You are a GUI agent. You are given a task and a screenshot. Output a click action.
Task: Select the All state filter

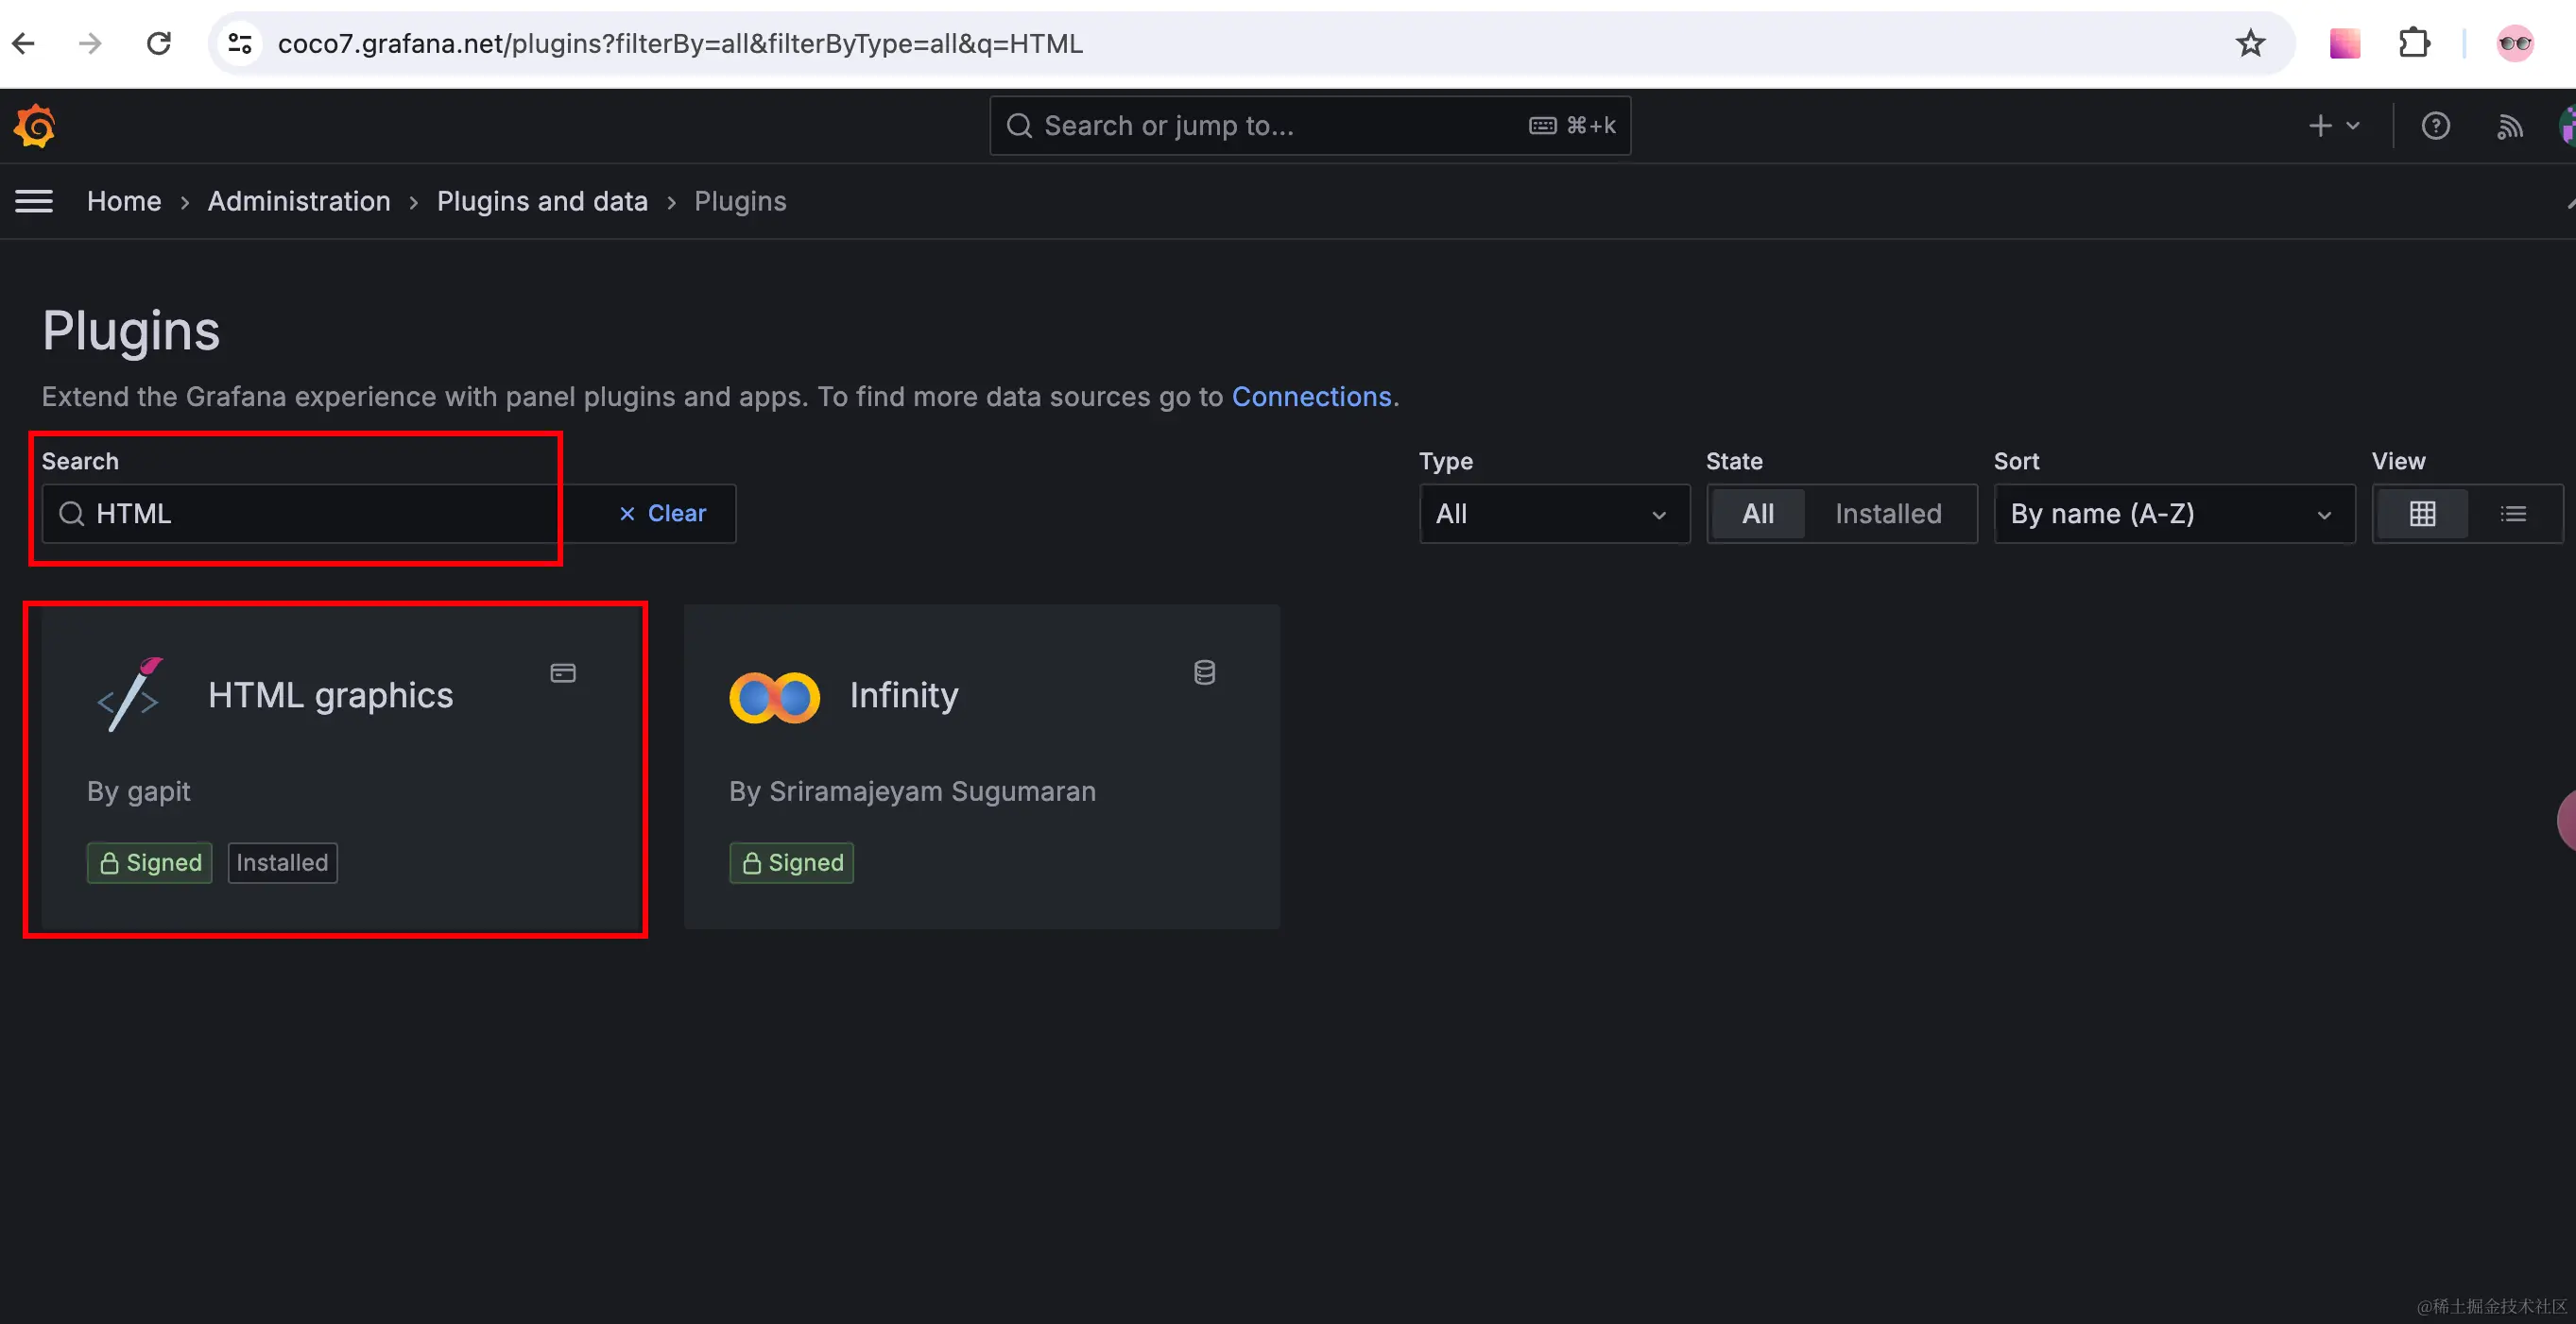pyautogui.click(x=1758, y=514)
